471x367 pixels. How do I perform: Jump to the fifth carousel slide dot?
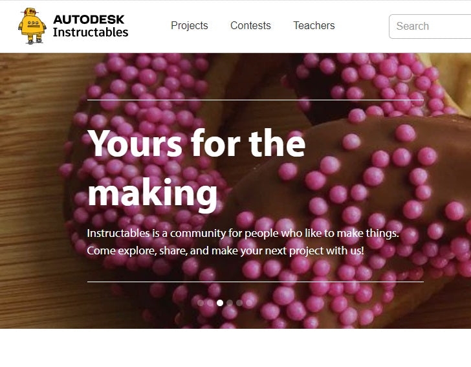[x=239, y=303]
